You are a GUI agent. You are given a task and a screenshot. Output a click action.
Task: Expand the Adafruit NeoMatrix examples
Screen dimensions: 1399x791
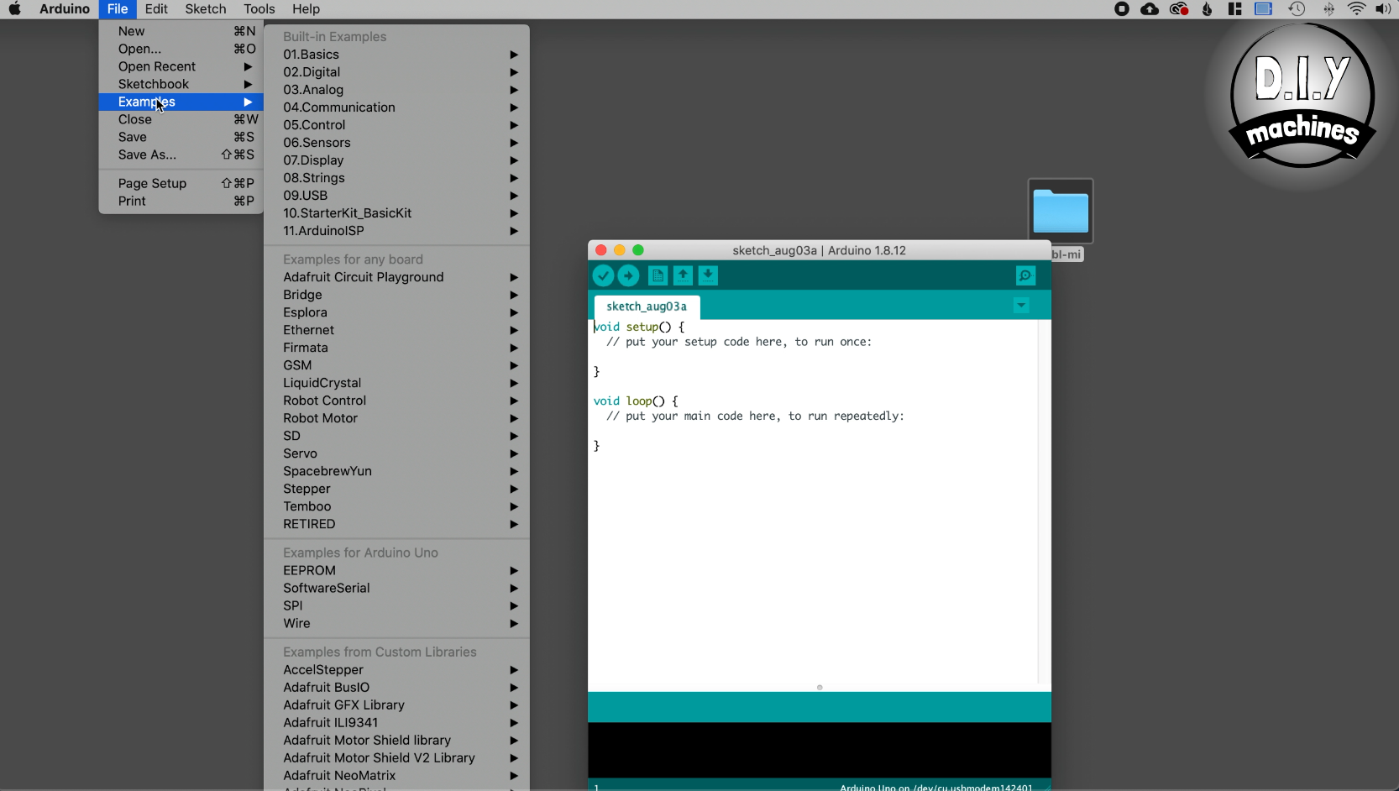coord(397,776)
